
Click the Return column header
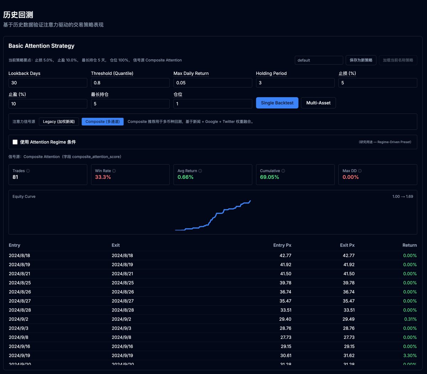(410, 245)
